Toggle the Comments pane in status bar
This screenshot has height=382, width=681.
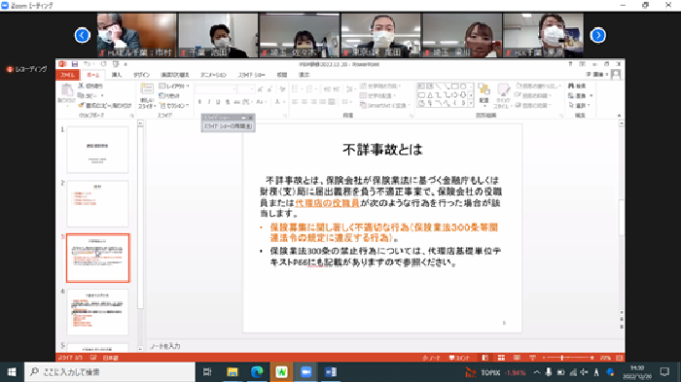pos(459,358)
